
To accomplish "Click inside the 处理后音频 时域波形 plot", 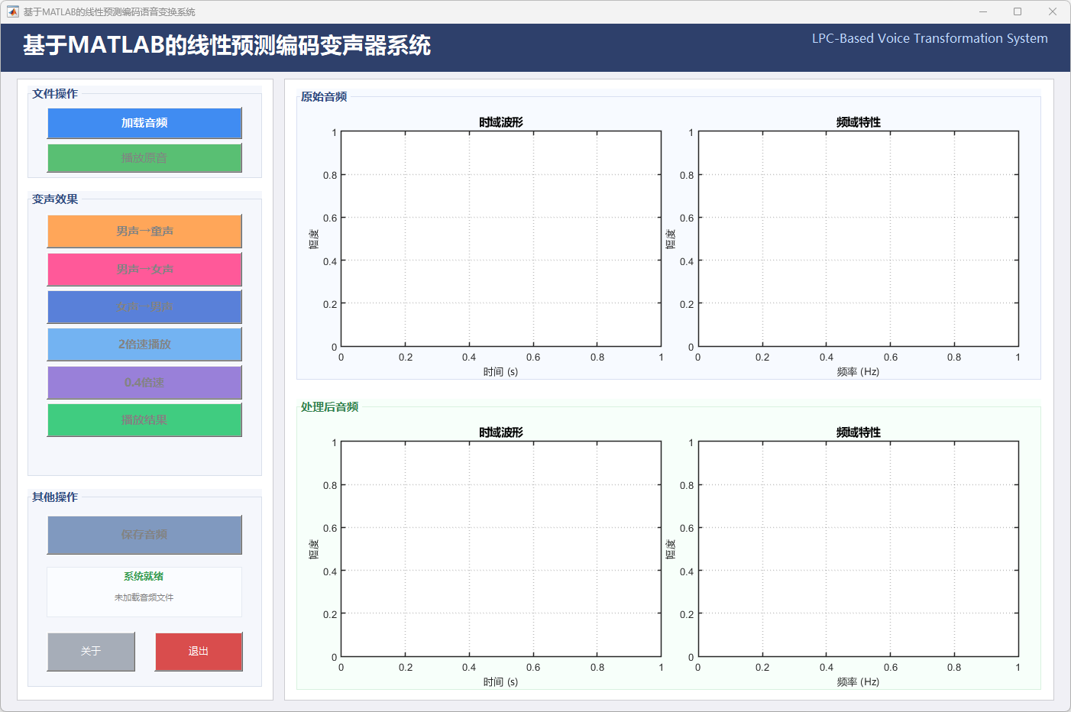I will tap(500, 549).
